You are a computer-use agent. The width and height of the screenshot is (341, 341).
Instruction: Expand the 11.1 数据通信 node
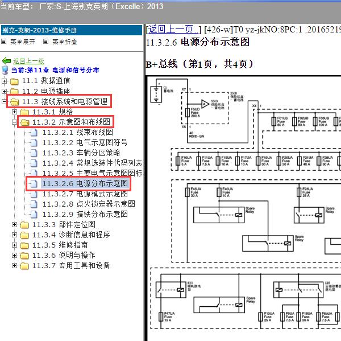click(x=4, y=81)
